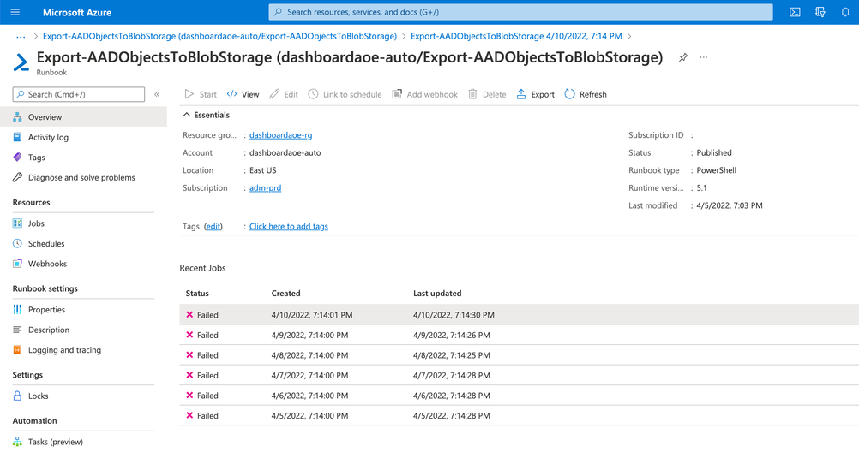Open Cloud Shell from the top bar
Viewport: 859px width, 452px height.
tap(795, 12)
